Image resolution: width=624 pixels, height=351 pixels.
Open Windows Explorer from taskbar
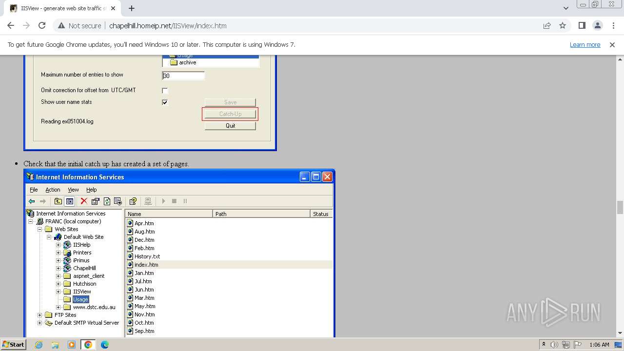(55, 345)
